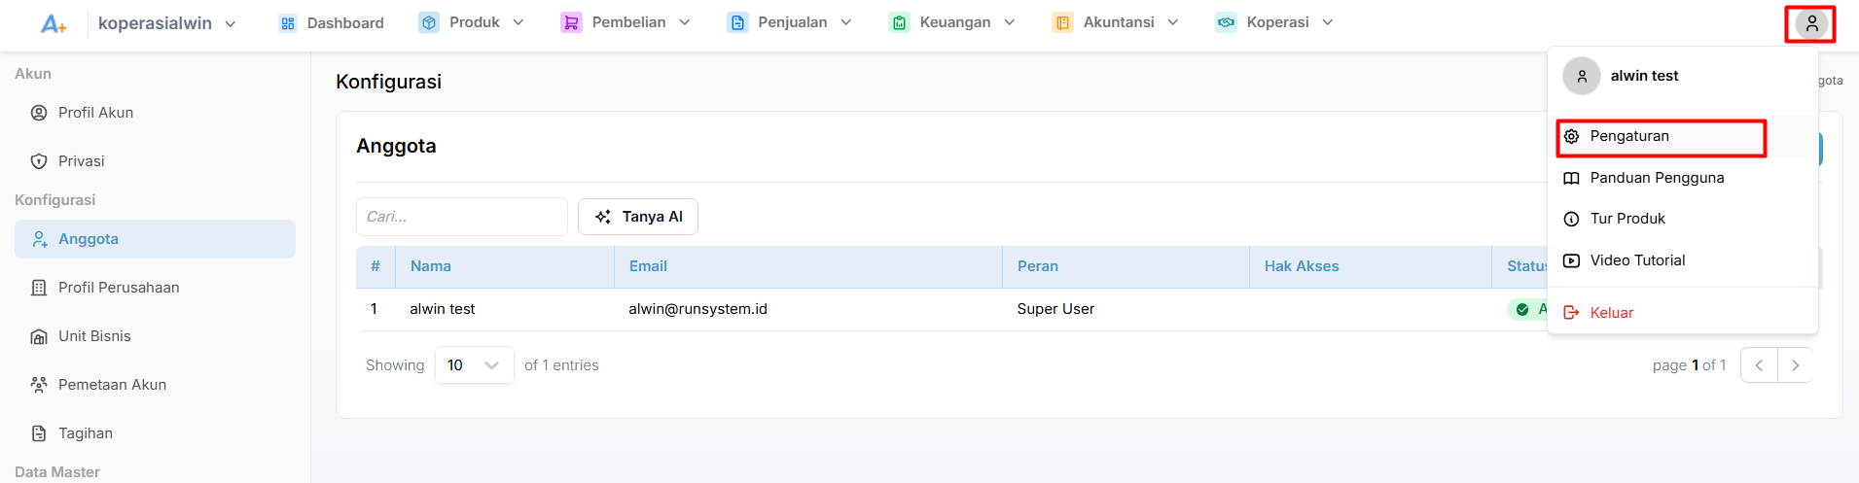Select Panduan Pengguna from the user menu
The height and width of the screenshot is (483, 1859).
(1683, 178)
